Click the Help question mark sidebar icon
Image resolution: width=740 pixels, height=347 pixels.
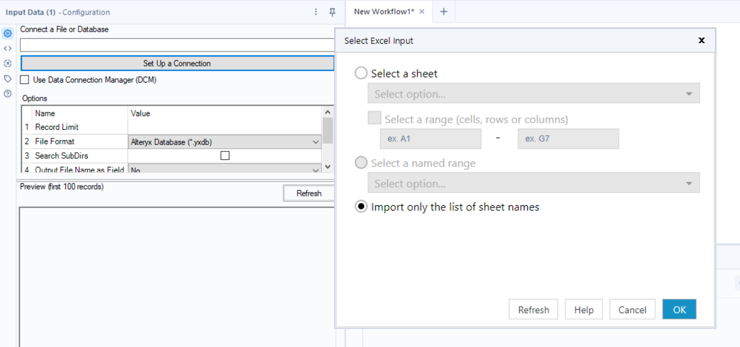tap(8, 94)
